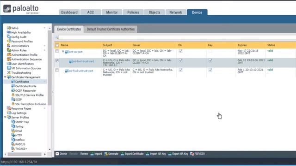Click the Response Pages icon

(9, 108)
